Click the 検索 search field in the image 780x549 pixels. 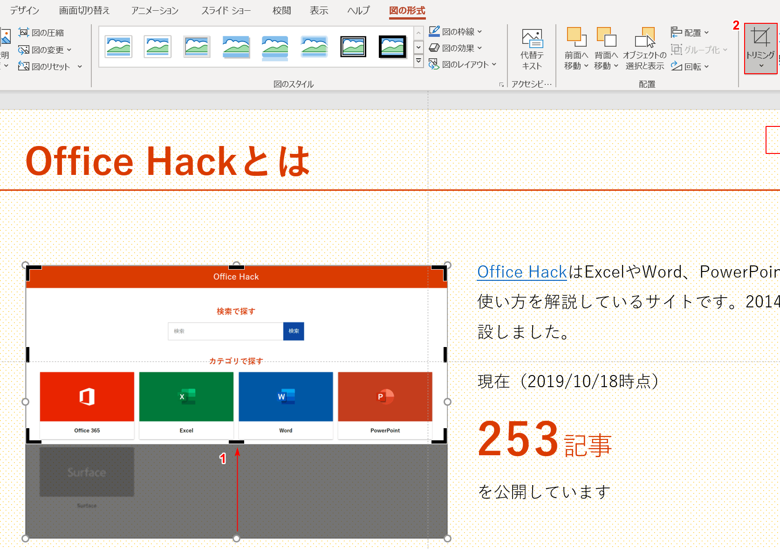click(x=226, y=331)
